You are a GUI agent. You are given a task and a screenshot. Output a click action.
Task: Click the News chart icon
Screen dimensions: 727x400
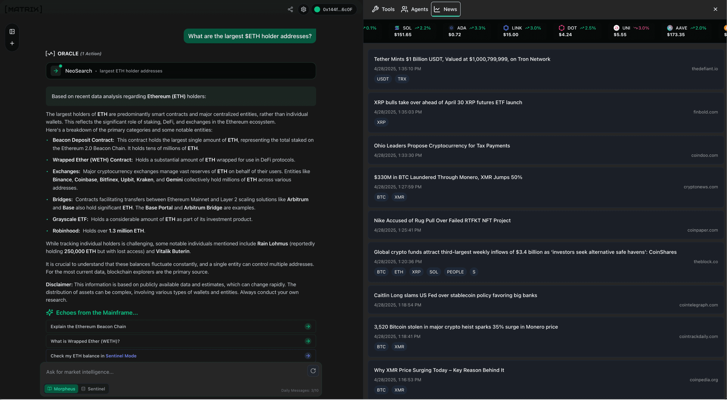[x=437, y=9]
